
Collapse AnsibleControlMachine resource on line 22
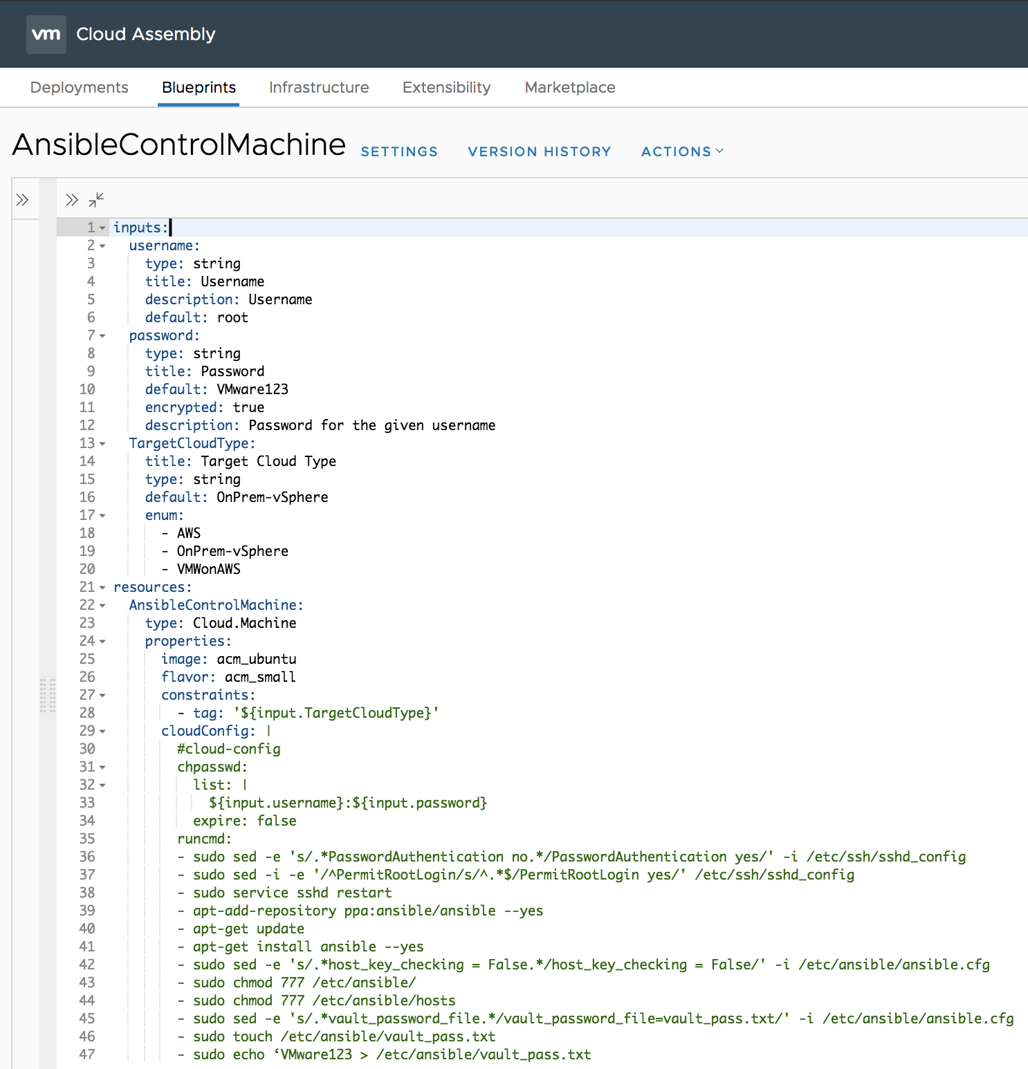click(102, 606)
